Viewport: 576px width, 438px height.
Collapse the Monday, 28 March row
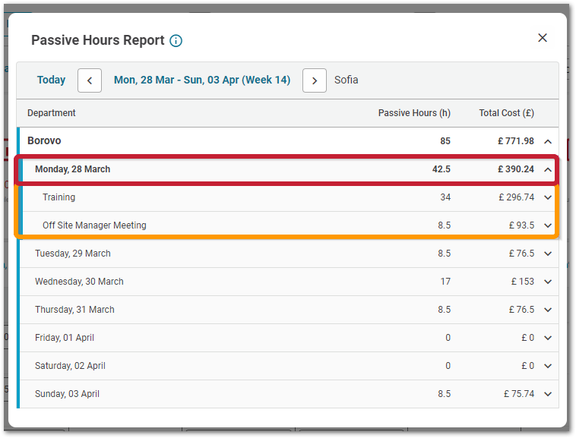[548, 169]
